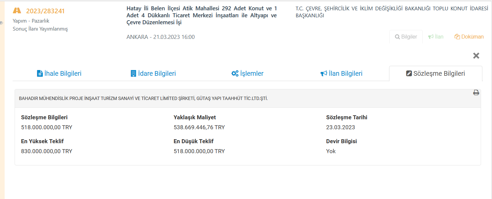Print the contract details with the printer icon
Screen dimensions: 492x199
pyautogui.click(x=476, y=93)
